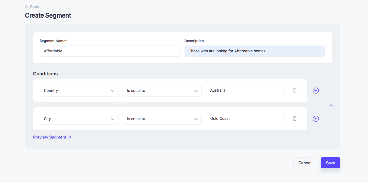Click into the Description text field

point(255,51)
